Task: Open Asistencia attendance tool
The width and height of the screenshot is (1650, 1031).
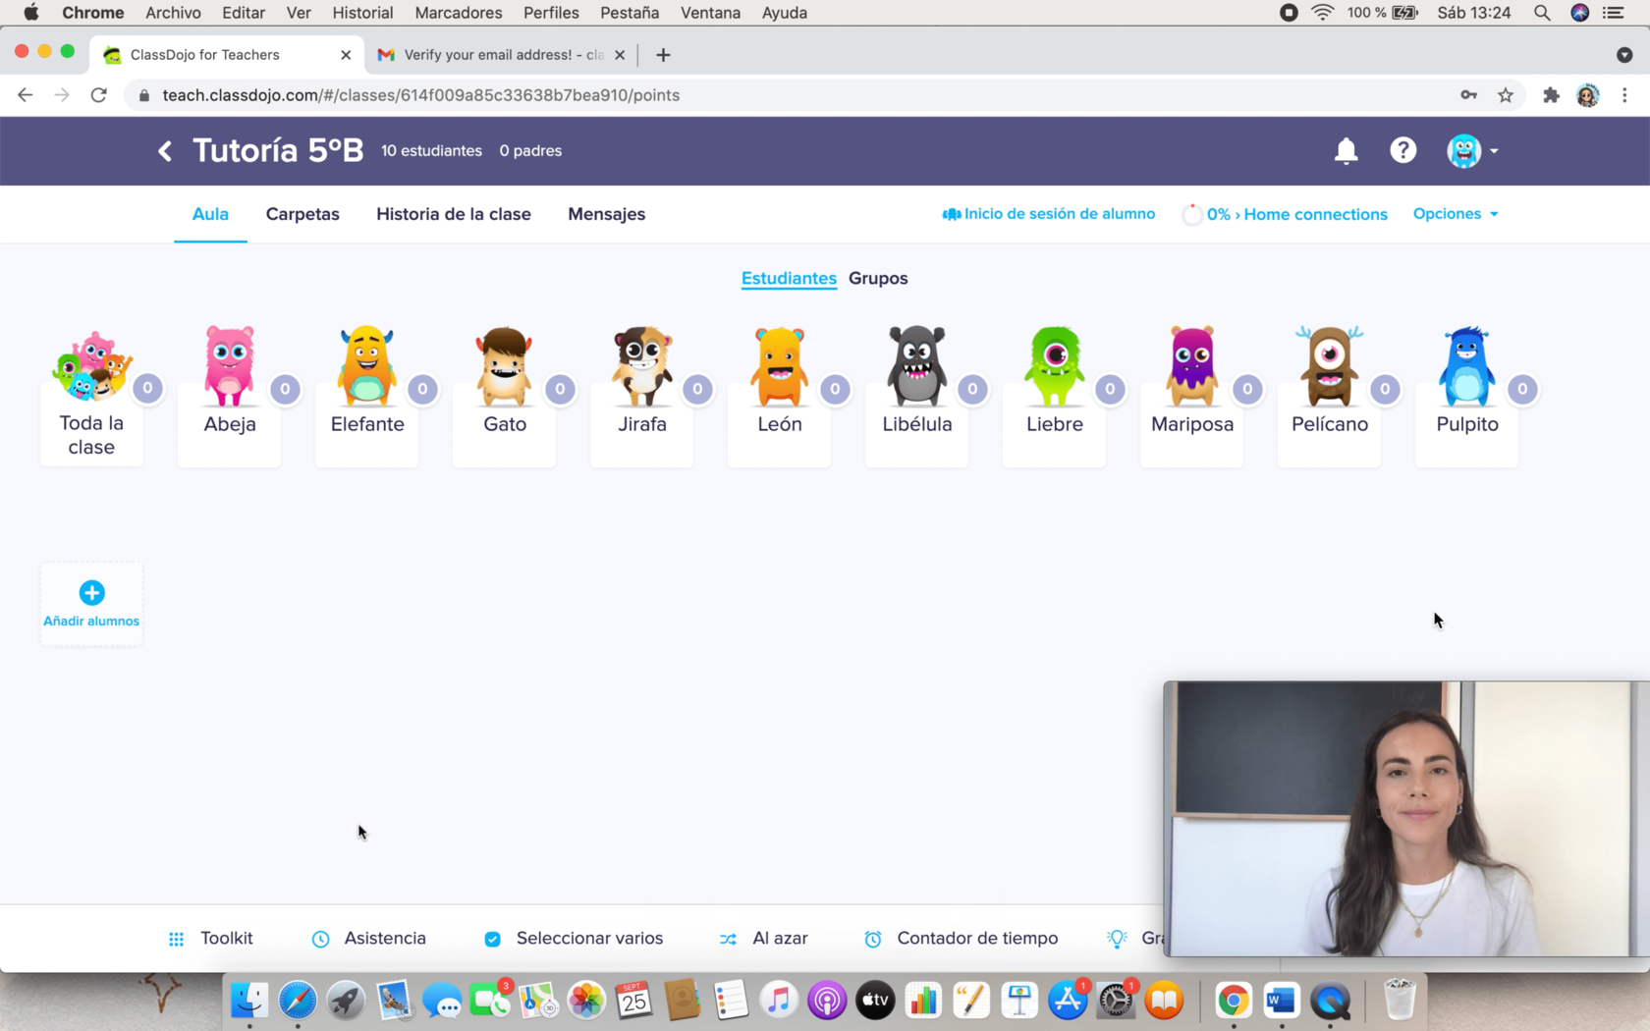Action: [x=368, y=939]
